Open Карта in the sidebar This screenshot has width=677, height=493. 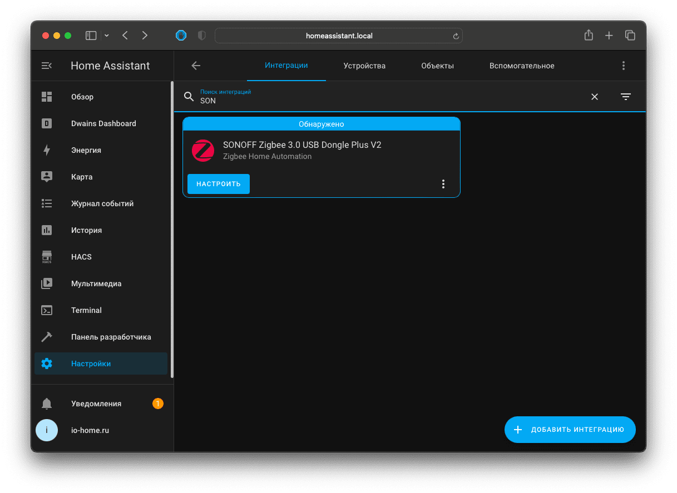click(101, 177)
